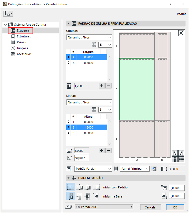The height and width of the screenshot is (213, 189).
Task: Click the Cancelar button
Action: [x=151, y=207]
